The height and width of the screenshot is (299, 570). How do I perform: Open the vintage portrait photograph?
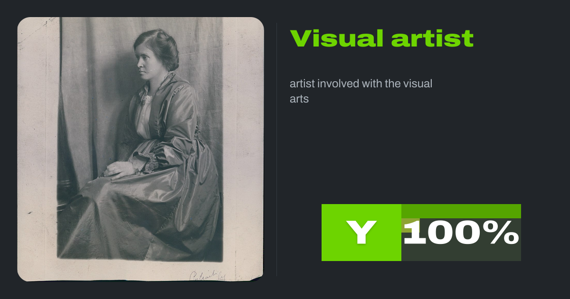[x=141, y=149]
